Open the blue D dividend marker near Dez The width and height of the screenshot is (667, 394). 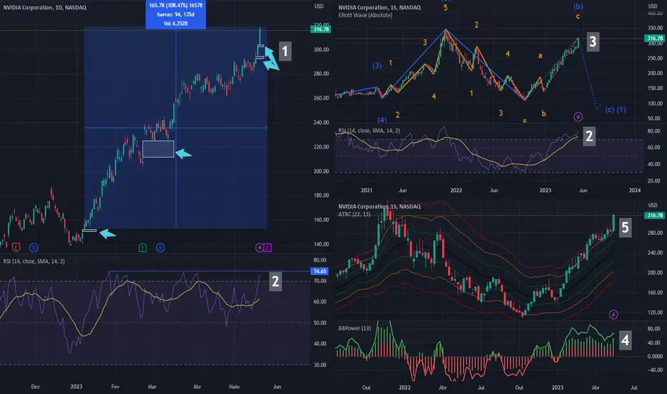(x=34, y=247)
